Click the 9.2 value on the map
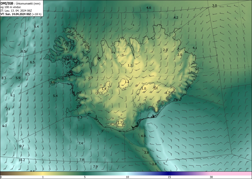252x179 pixels. tap(5, 126)
